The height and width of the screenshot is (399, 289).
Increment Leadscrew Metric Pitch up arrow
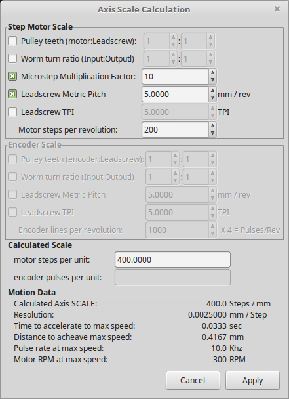tap(212, 91)
